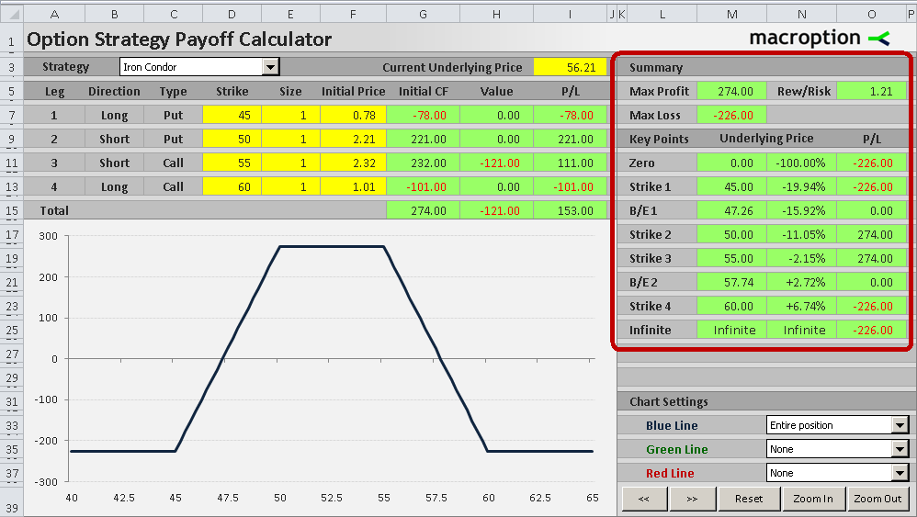
Task: Select the leg 1 strike cell 45
Action: click(232, 115)
